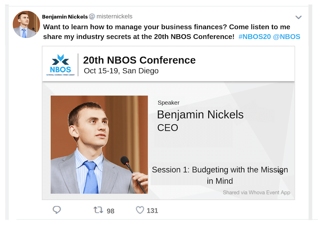The height and width of the screenshot is (225, 318).
Task: Open Benjamin Nickels' profile avatar
Action: pyautogui.click(x=26, y=25)
